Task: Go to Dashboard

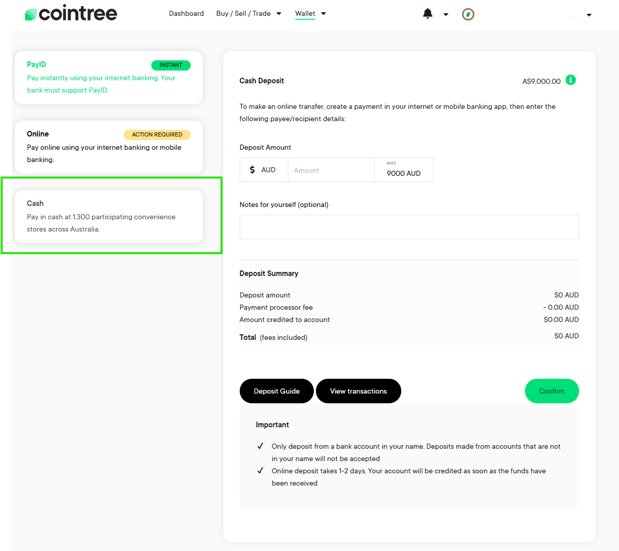Action: (187, 14)
